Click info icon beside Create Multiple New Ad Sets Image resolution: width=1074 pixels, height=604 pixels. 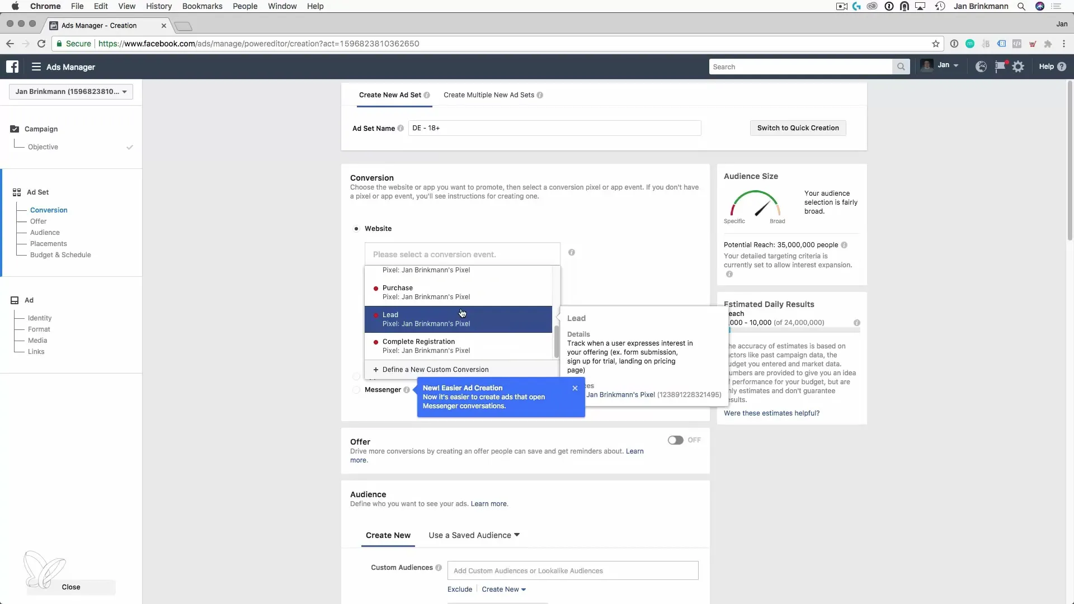(x=540, y=95)
